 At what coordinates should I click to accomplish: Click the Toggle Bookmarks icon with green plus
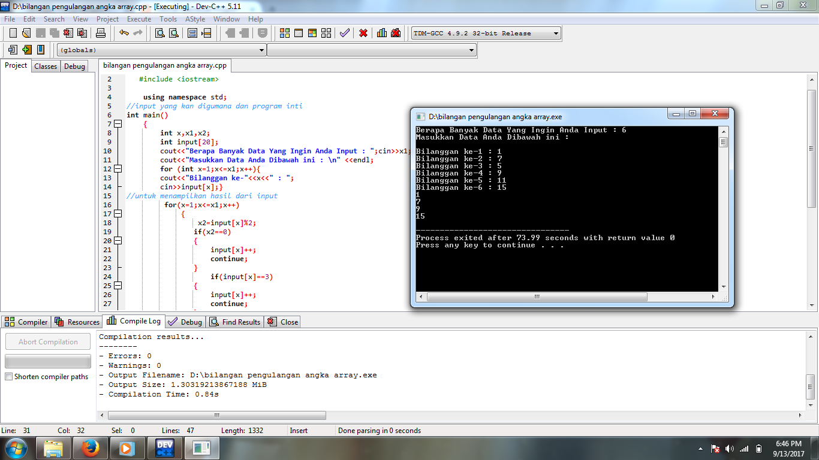[x=26, y=50]
